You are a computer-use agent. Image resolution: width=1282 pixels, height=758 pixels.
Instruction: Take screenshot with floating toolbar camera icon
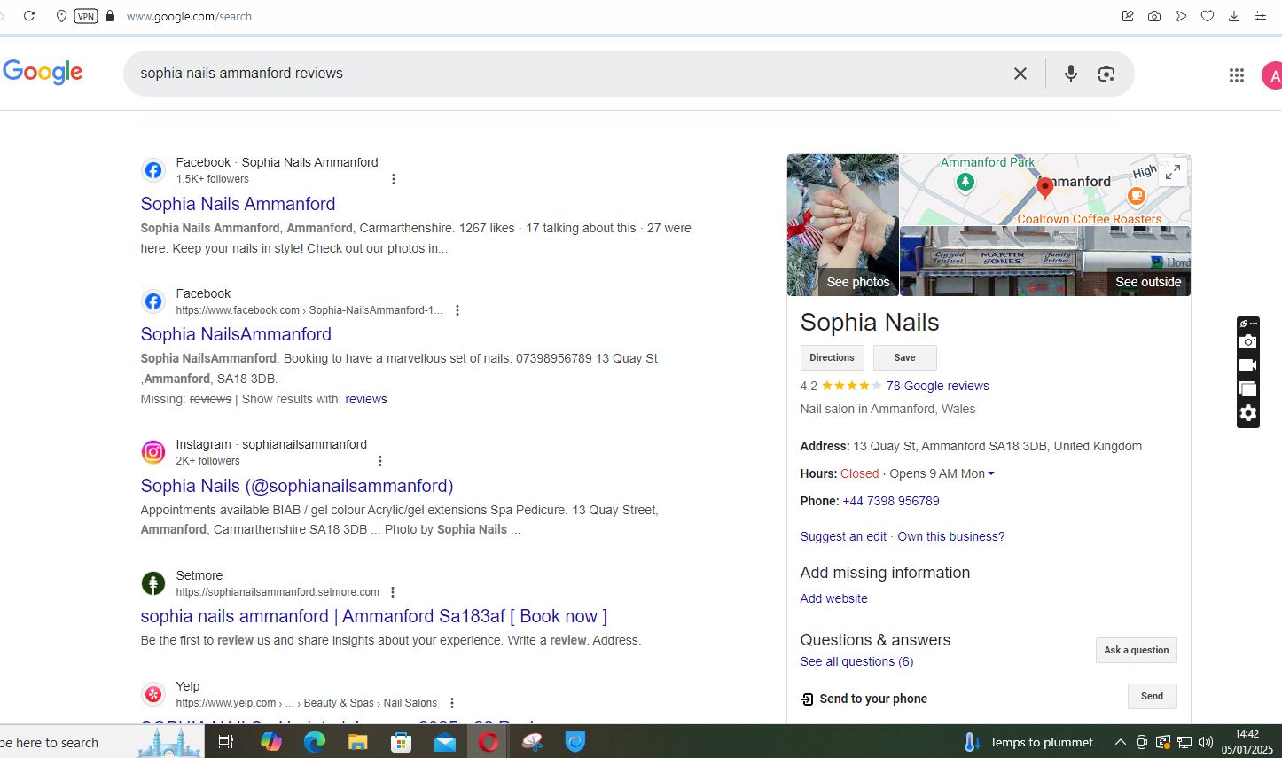click(1247, 341)
